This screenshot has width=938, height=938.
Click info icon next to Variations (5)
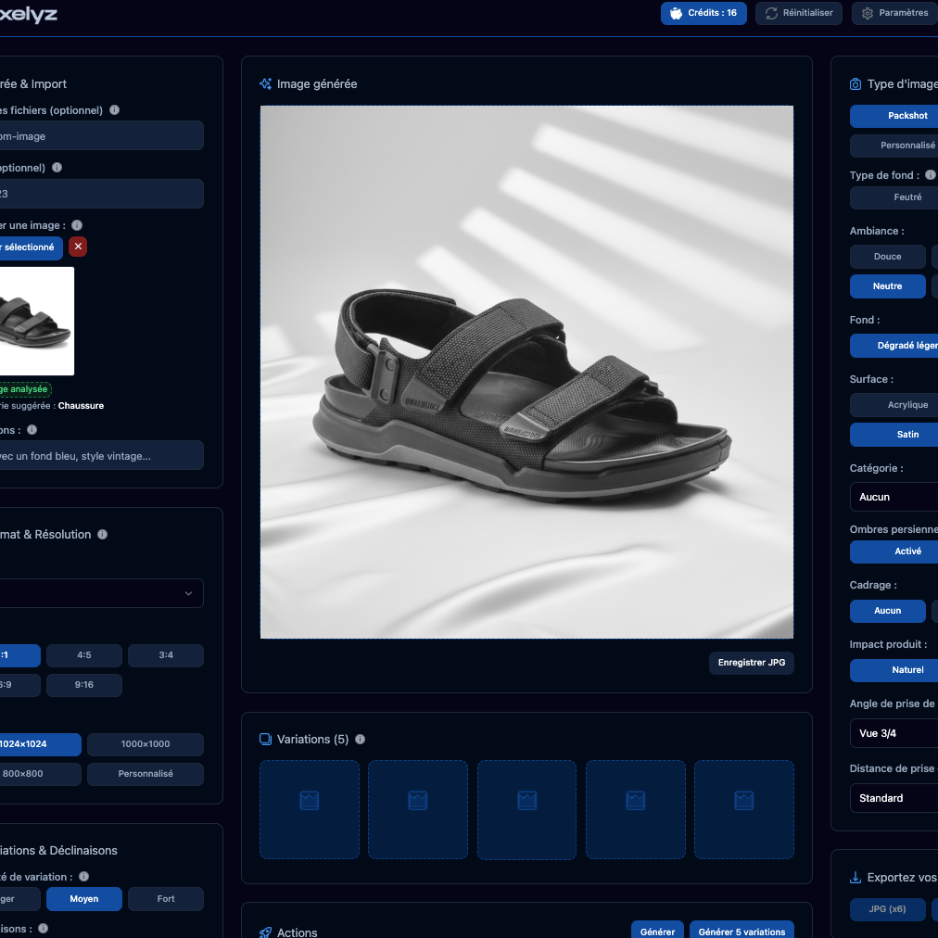point(360,740)
